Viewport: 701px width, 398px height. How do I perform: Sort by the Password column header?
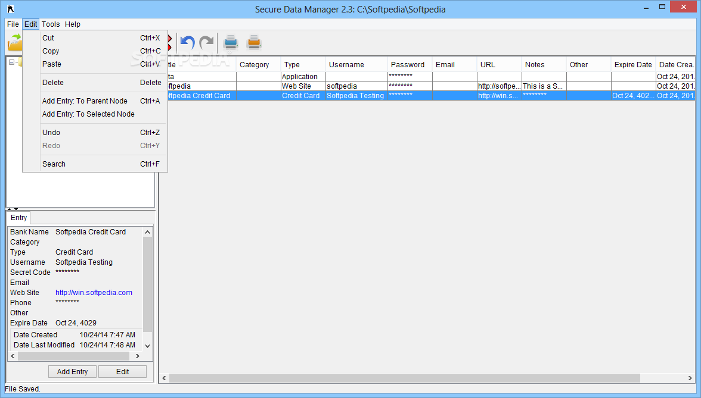tap(410, 65)
